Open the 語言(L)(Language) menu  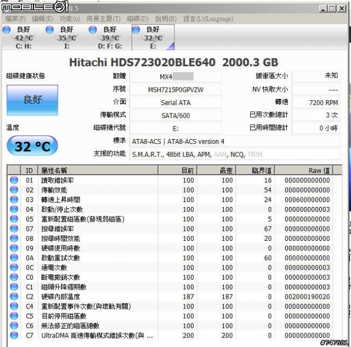tap(208, 19)
